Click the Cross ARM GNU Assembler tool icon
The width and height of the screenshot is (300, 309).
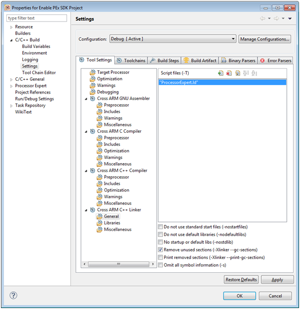coord(93,98)
